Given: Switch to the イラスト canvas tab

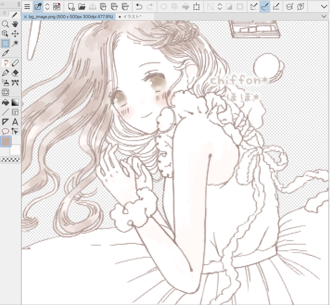Looking at the screenshot, I should (x=131, y=17).
